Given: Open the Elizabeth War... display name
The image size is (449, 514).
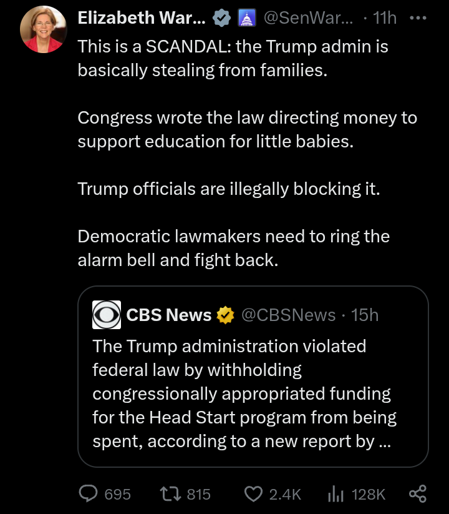Looking at the screenshot, I should 142,19.
